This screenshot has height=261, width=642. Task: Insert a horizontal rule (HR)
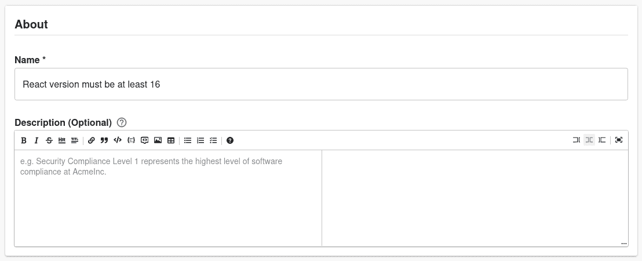tap(62, 140)
